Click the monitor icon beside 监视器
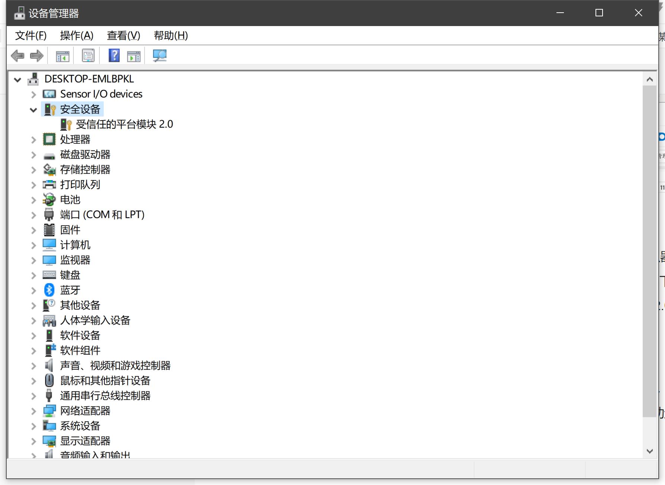This screenshot has width=665, height=485. click(x=49, y=260)
